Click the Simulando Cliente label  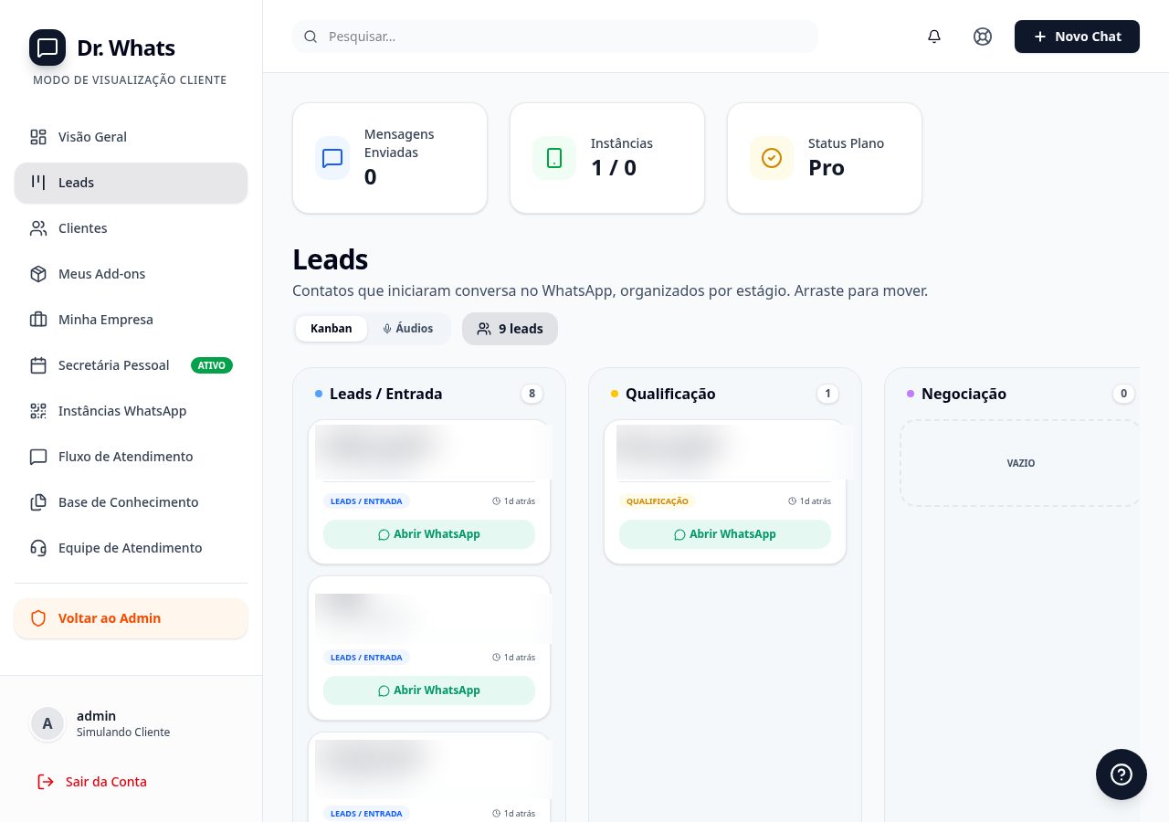[x=123, y=732]
